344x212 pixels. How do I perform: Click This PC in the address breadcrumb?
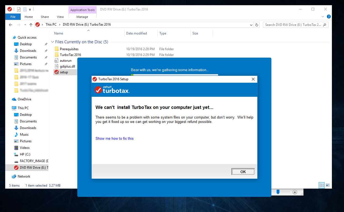pyautogui.click(x=51, y=25)
